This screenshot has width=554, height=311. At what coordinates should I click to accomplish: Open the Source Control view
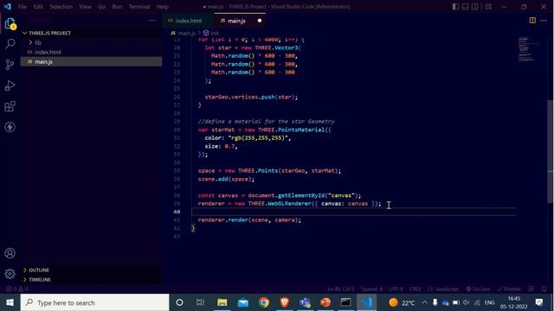10,65
